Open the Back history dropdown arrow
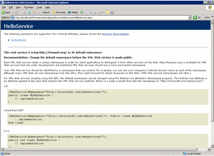The width and height of the screenshot is (214, 156). click(x=12, y=12)
